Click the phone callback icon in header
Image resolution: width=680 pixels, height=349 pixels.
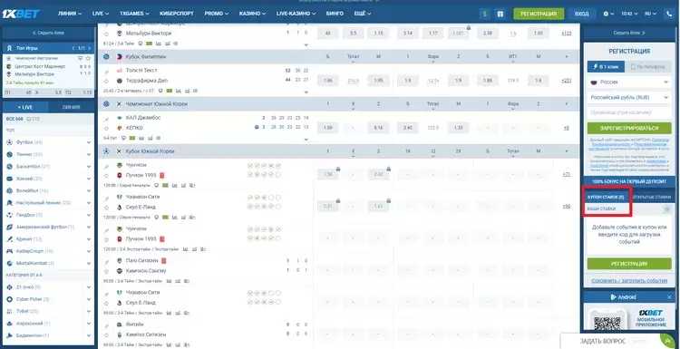click(670, 14)
